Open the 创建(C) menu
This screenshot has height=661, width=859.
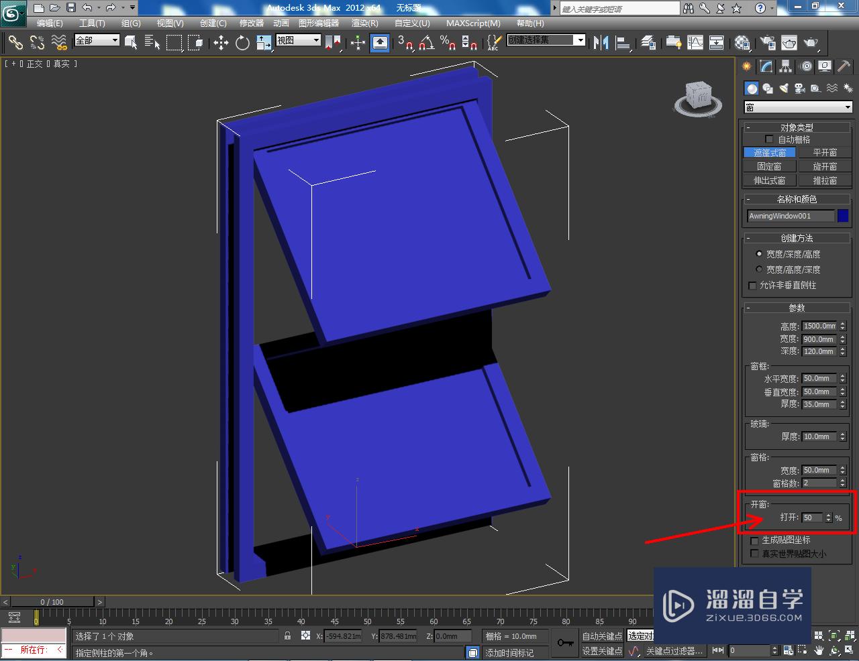pyautogui.click(x=213, y=23)
